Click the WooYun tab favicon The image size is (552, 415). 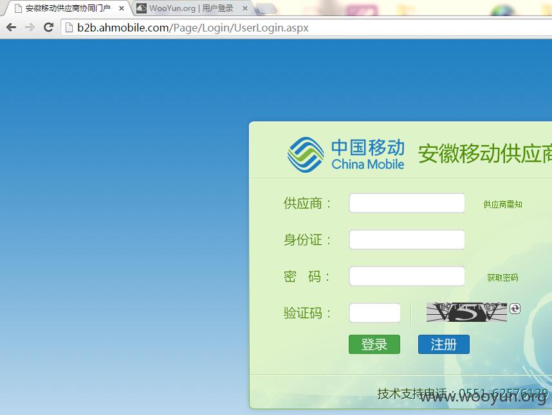coord(141,8)
